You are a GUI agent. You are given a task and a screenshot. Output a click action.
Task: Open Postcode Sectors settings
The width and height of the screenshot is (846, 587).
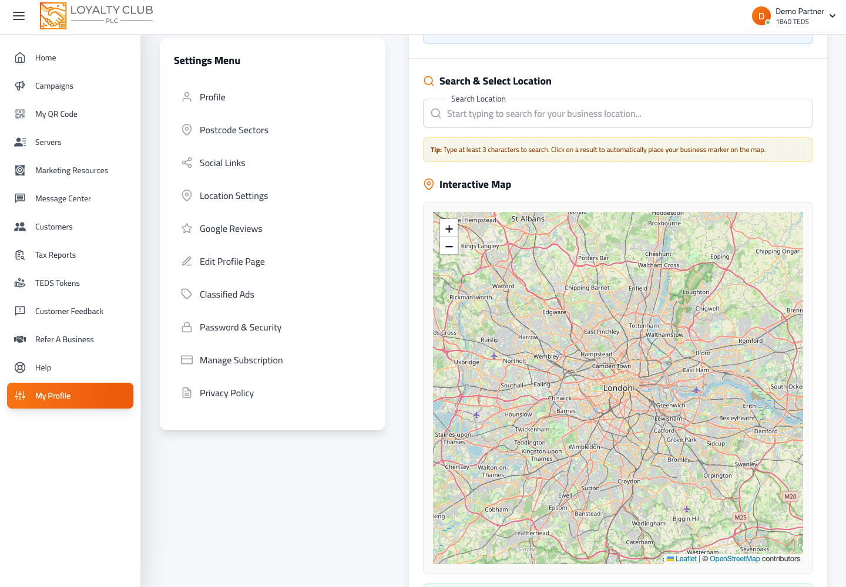point(273,130)
